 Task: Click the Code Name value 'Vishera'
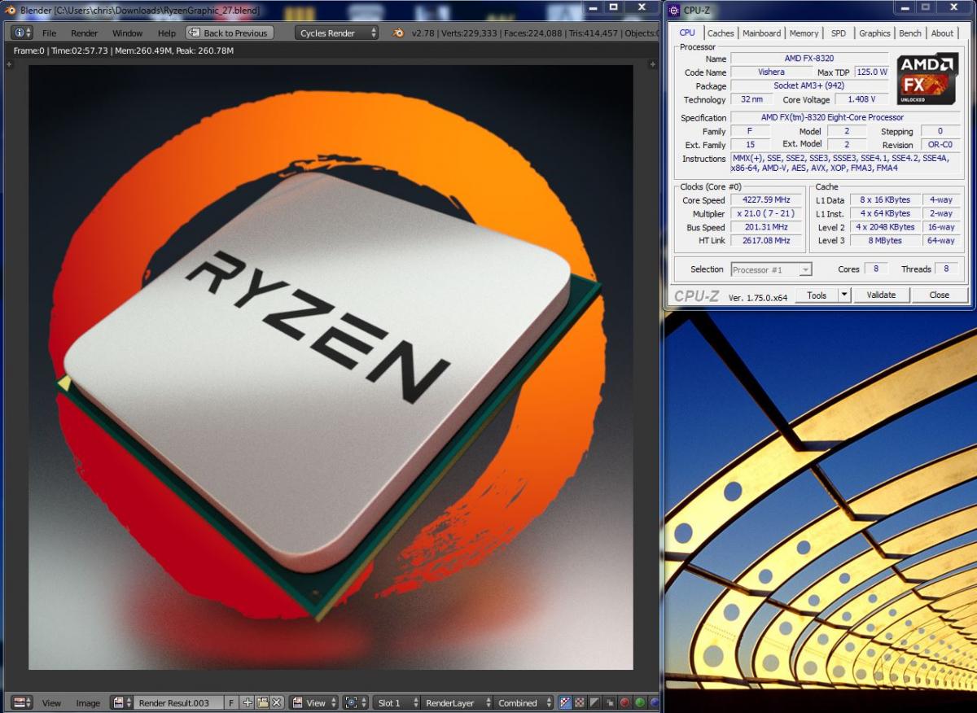[x=771, y=72]
